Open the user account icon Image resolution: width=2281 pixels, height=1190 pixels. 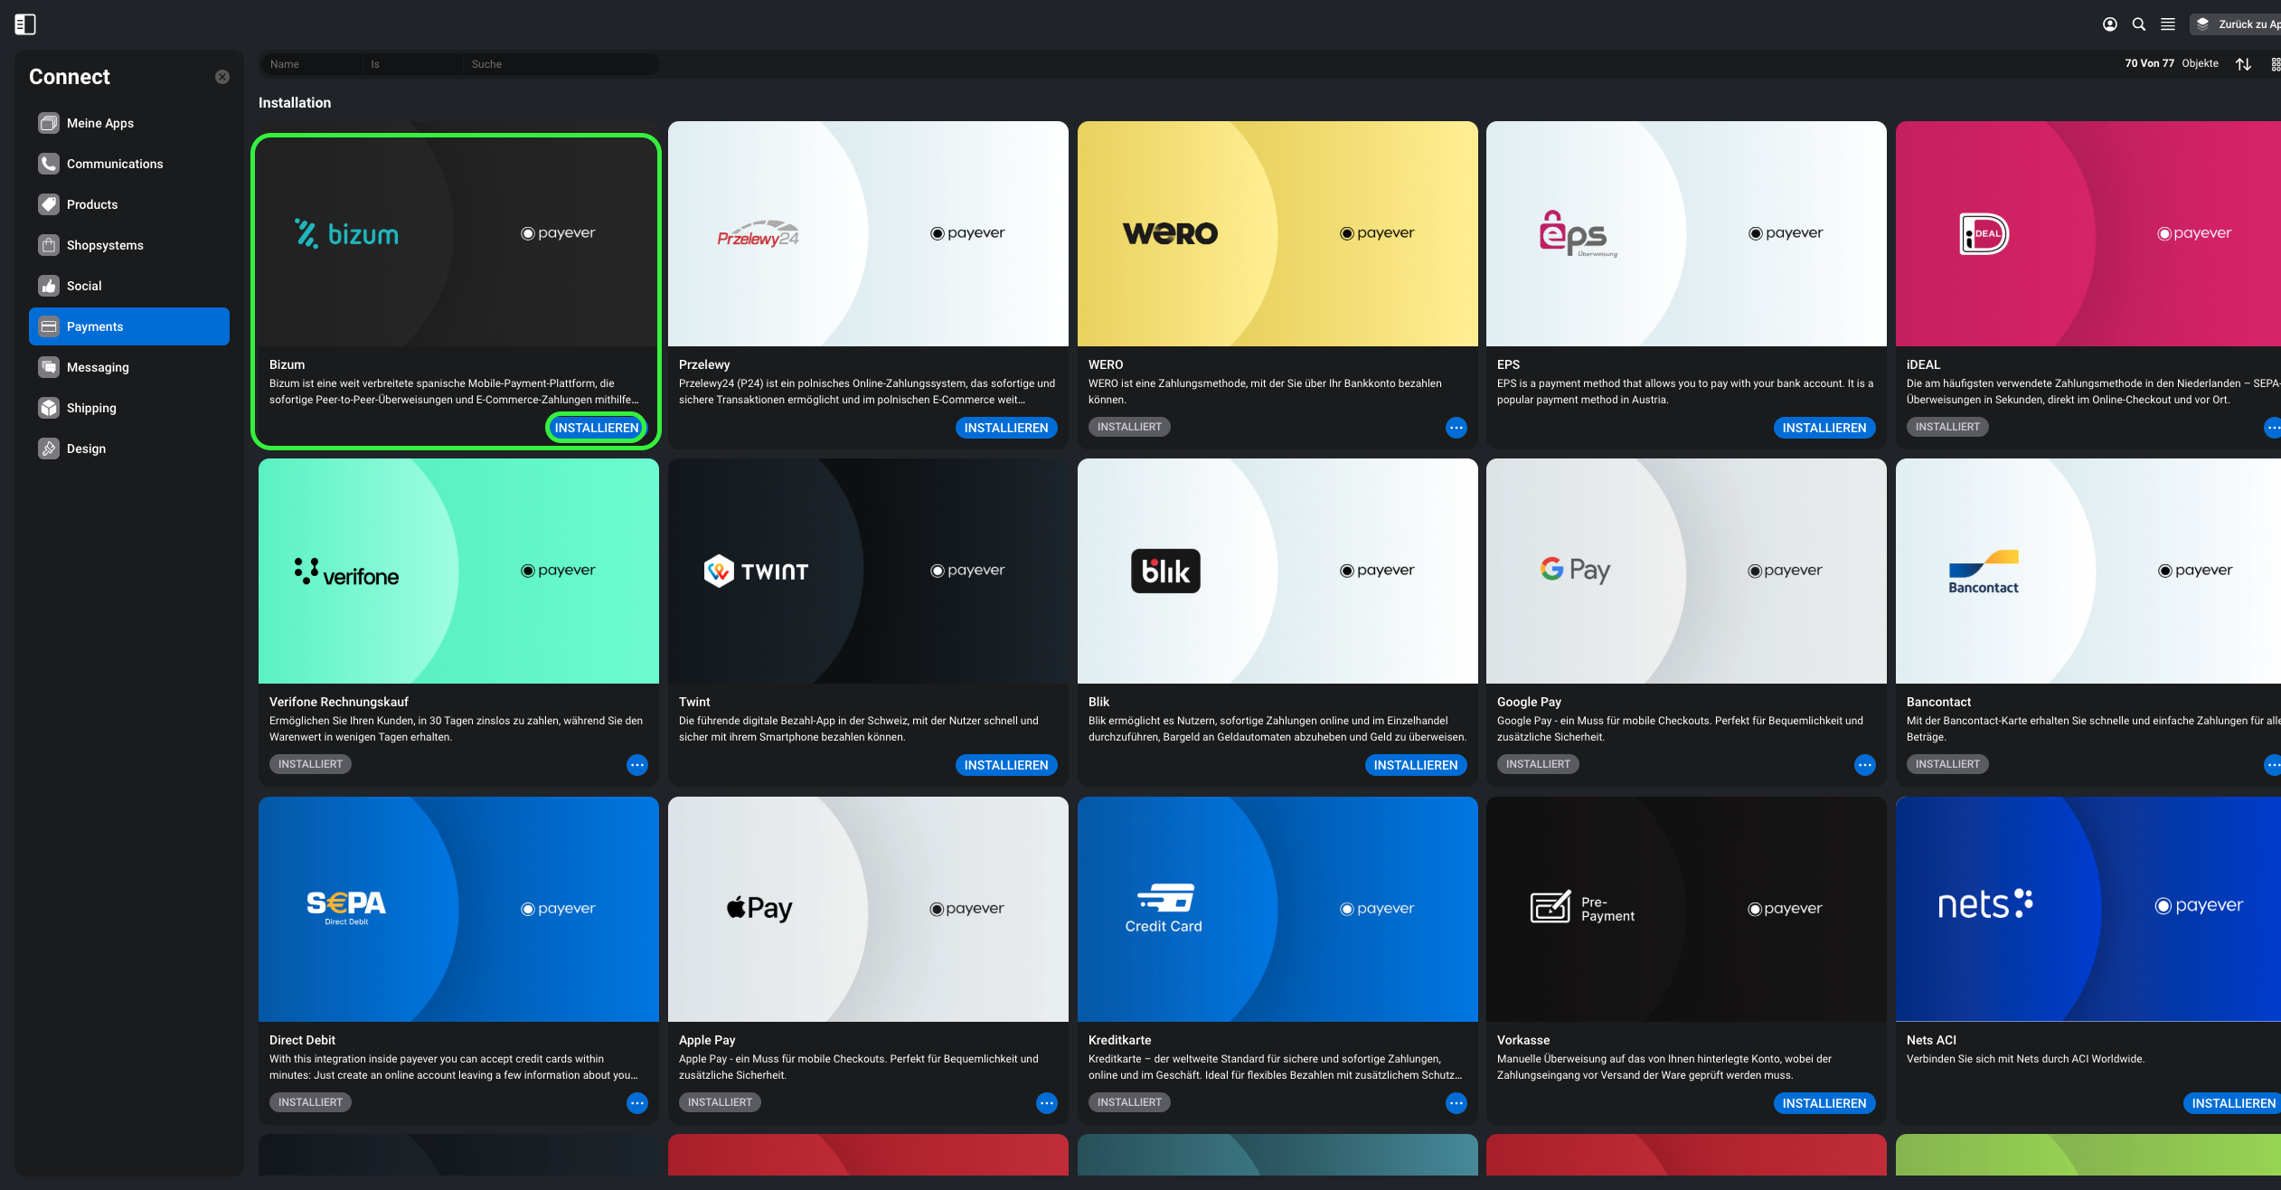point(2109,24)
